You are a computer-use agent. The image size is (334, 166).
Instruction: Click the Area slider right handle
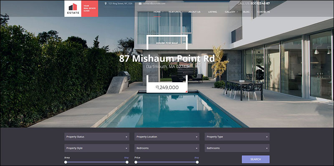[127, 162]
